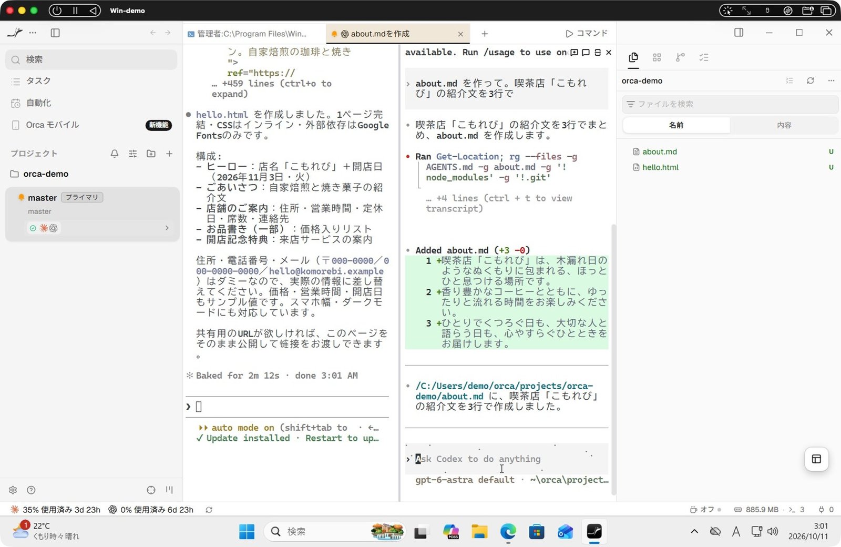Open Microsoft Edge from taskbar
Viewport: 841px width, 547px height.
(x=508, y=532)
